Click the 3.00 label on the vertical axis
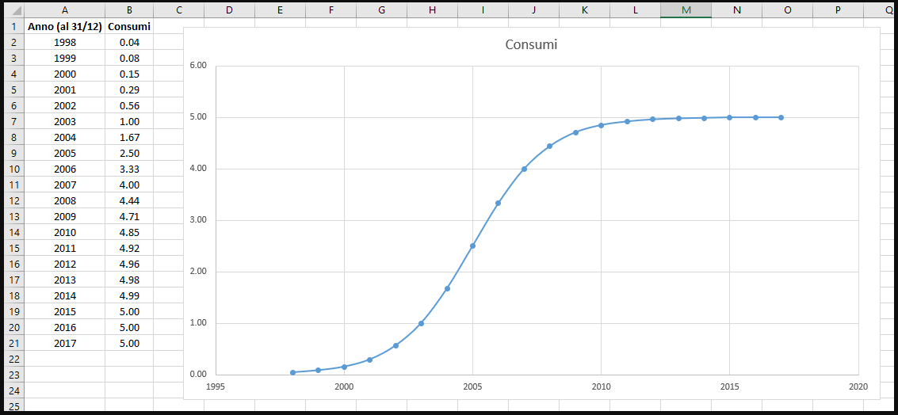The image size is (898, 415). (x=197, y=220)
